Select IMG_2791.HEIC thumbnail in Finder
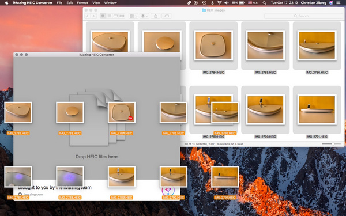Image resolution: width=346 pixels, height=216 pixels. tap(317, 109)
